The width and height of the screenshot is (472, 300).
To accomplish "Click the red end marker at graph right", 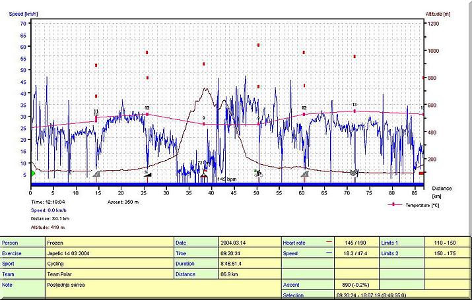I will tap(421, 173).
